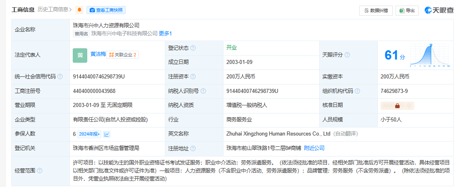Viewport: 457px width, 187px height.
Task: Click 珠海市香洲区市场监督管理局 registration authority
Action: point(106,148)
